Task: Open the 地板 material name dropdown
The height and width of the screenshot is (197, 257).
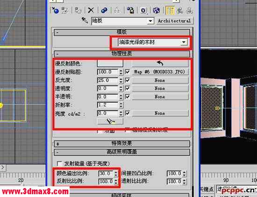Action: click(150, 21)
